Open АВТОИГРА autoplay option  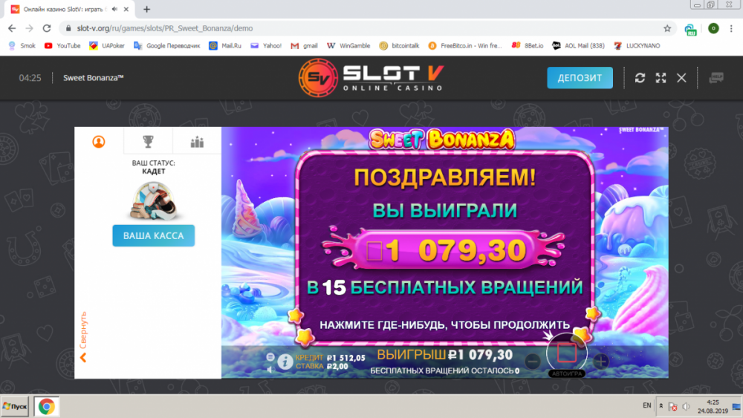click(x=567, y=373)
